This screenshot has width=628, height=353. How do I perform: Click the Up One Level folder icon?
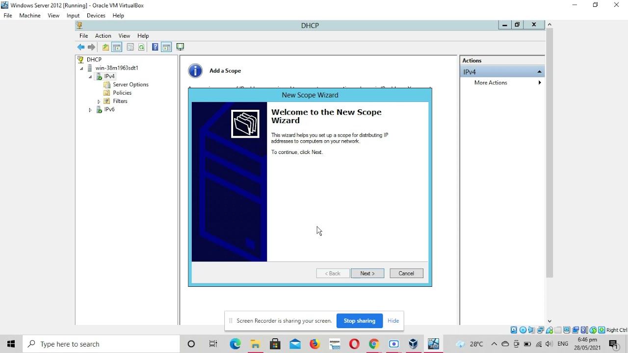[105, 47]
